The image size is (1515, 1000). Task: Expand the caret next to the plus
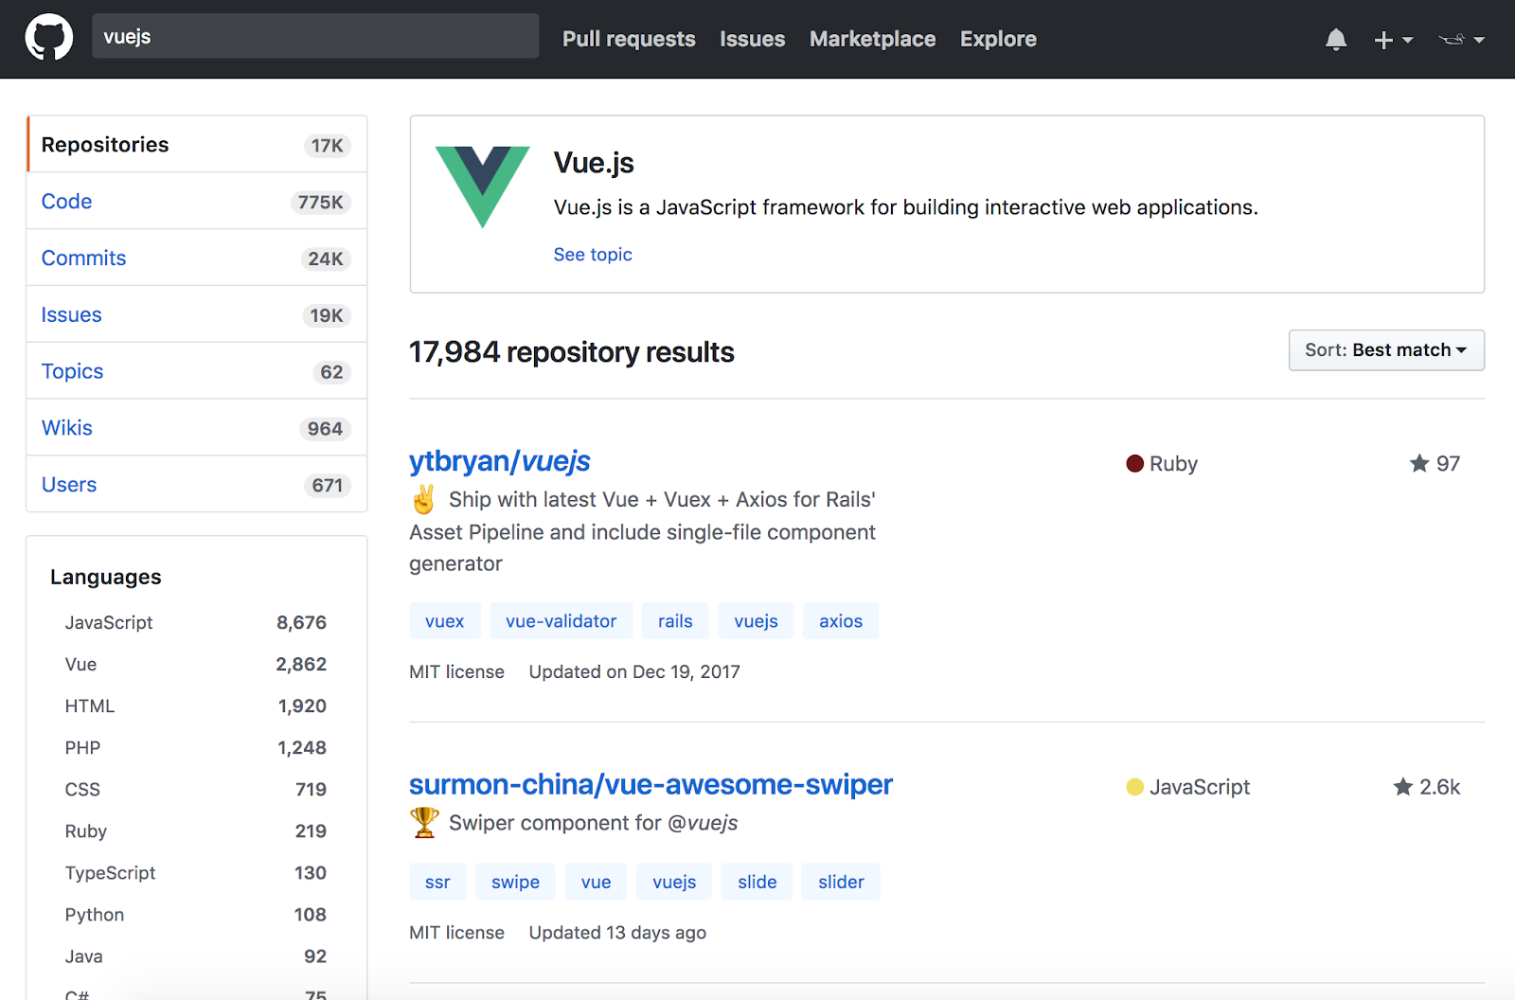(x=1408, y=40)
